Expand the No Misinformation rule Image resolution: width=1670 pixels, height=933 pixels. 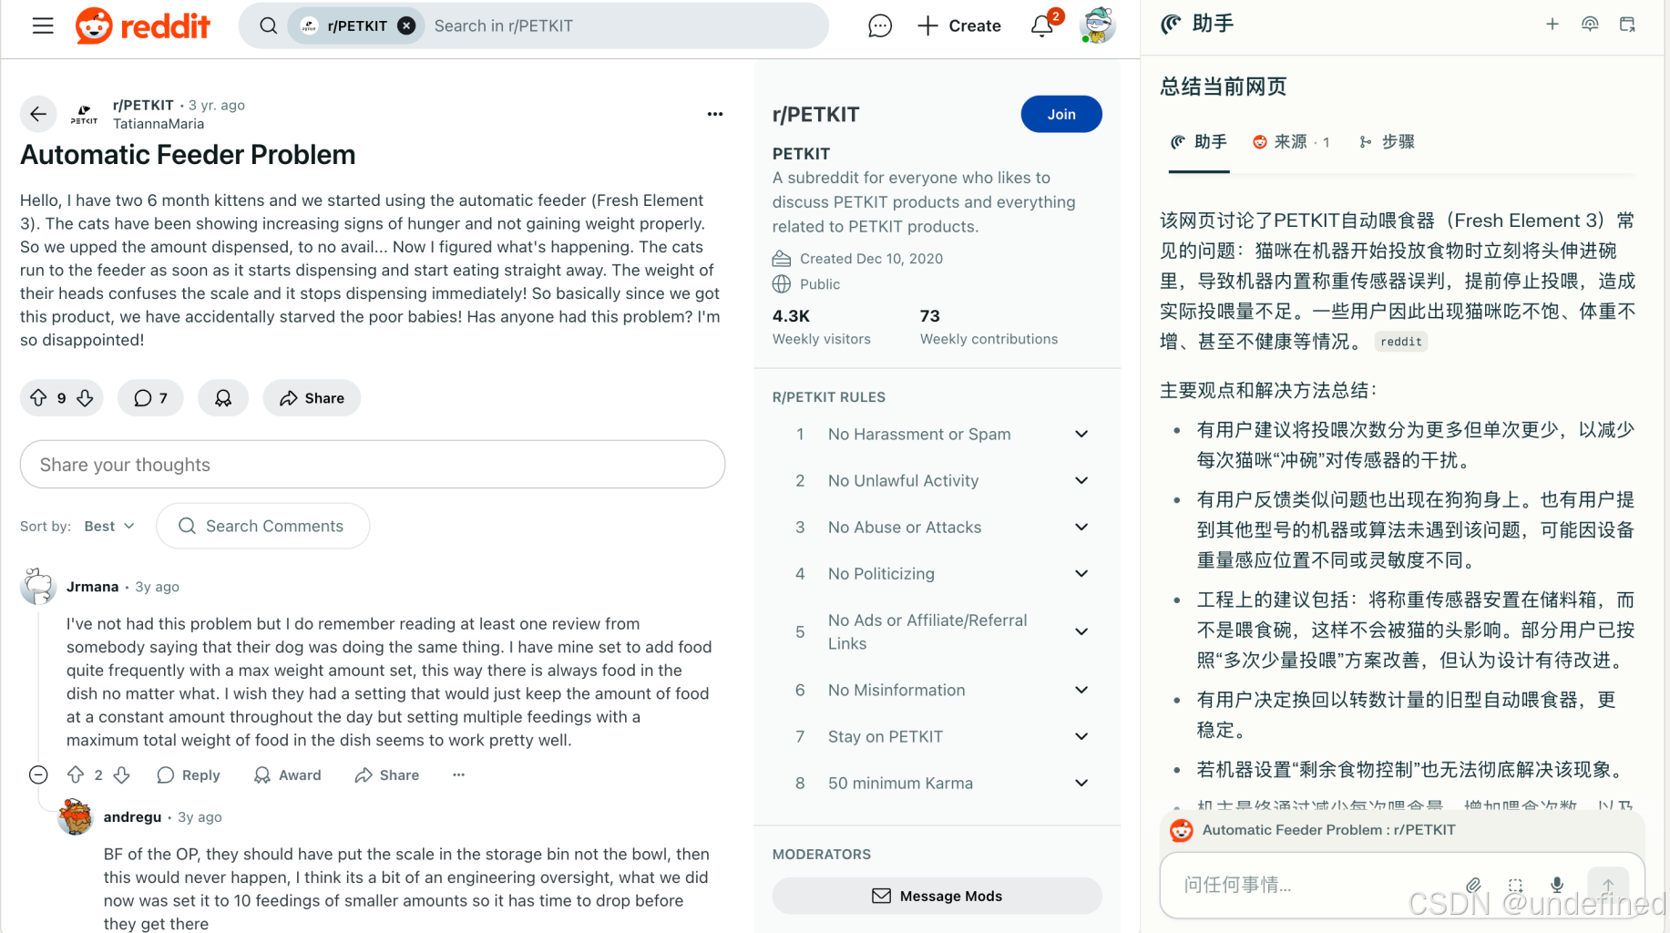(x=1081, y=690)
